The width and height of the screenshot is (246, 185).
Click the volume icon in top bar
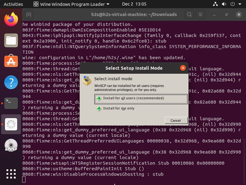224,4
